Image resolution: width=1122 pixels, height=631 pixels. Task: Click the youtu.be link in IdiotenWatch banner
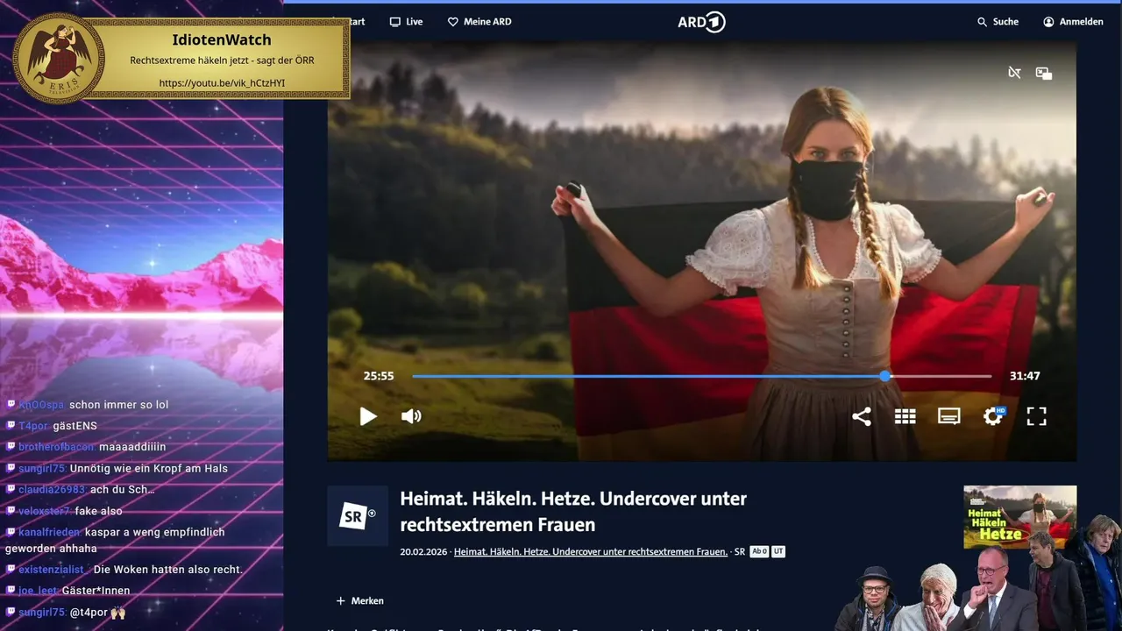(x=222, y=83)
